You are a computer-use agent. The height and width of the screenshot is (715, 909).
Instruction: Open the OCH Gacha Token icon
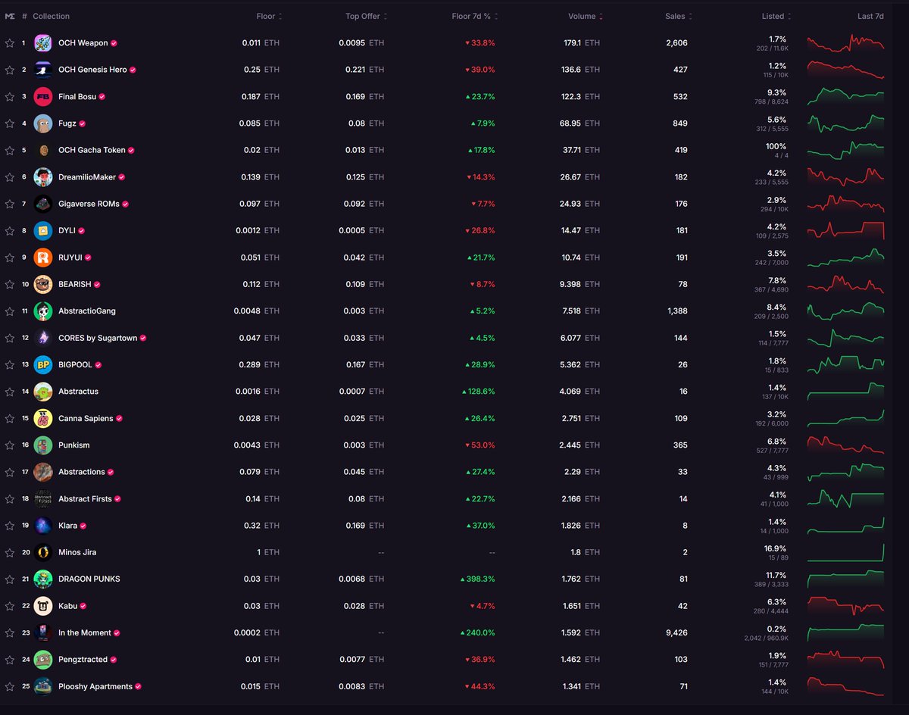43,150
